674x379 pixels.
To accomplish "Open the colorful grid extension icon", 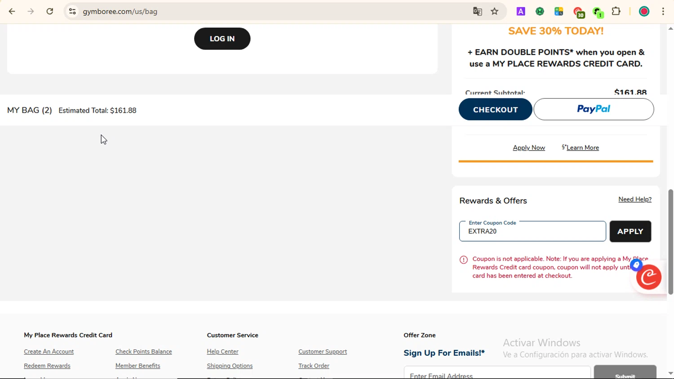I will pyautogui.click(x=559, y=11).
